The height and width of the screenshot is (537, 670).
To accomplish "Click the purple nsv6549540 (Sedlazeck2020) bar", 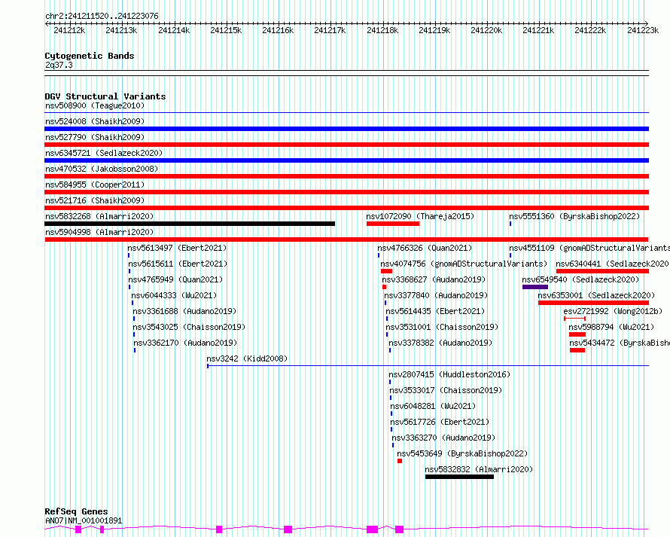I will point(535,287).
